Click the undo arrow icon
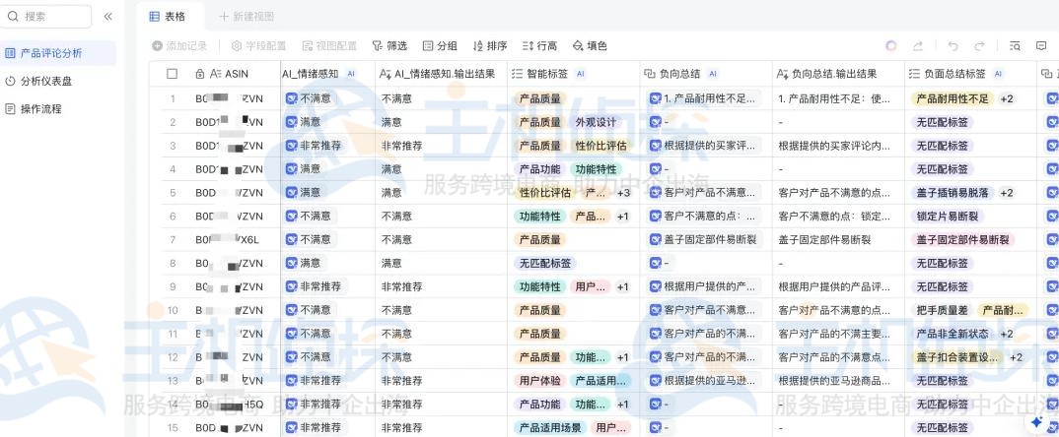The width and height of the screenshot is (1059, 437). coord(953,46)
